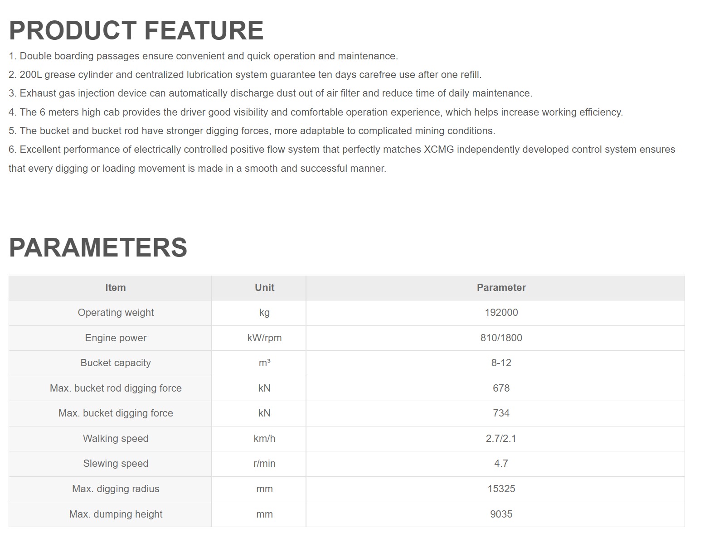Click the double boarding passages feature line
This screenshot has height=557, width=719.
[203, 56]
